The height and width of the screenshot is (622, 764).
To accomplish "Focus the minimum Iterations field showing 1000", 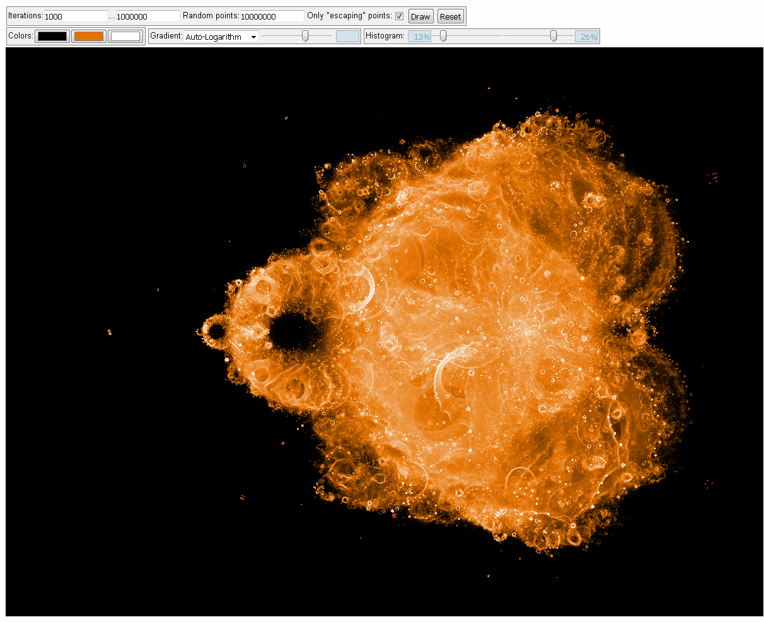I will pyautogui.click(x=76, y=16).
